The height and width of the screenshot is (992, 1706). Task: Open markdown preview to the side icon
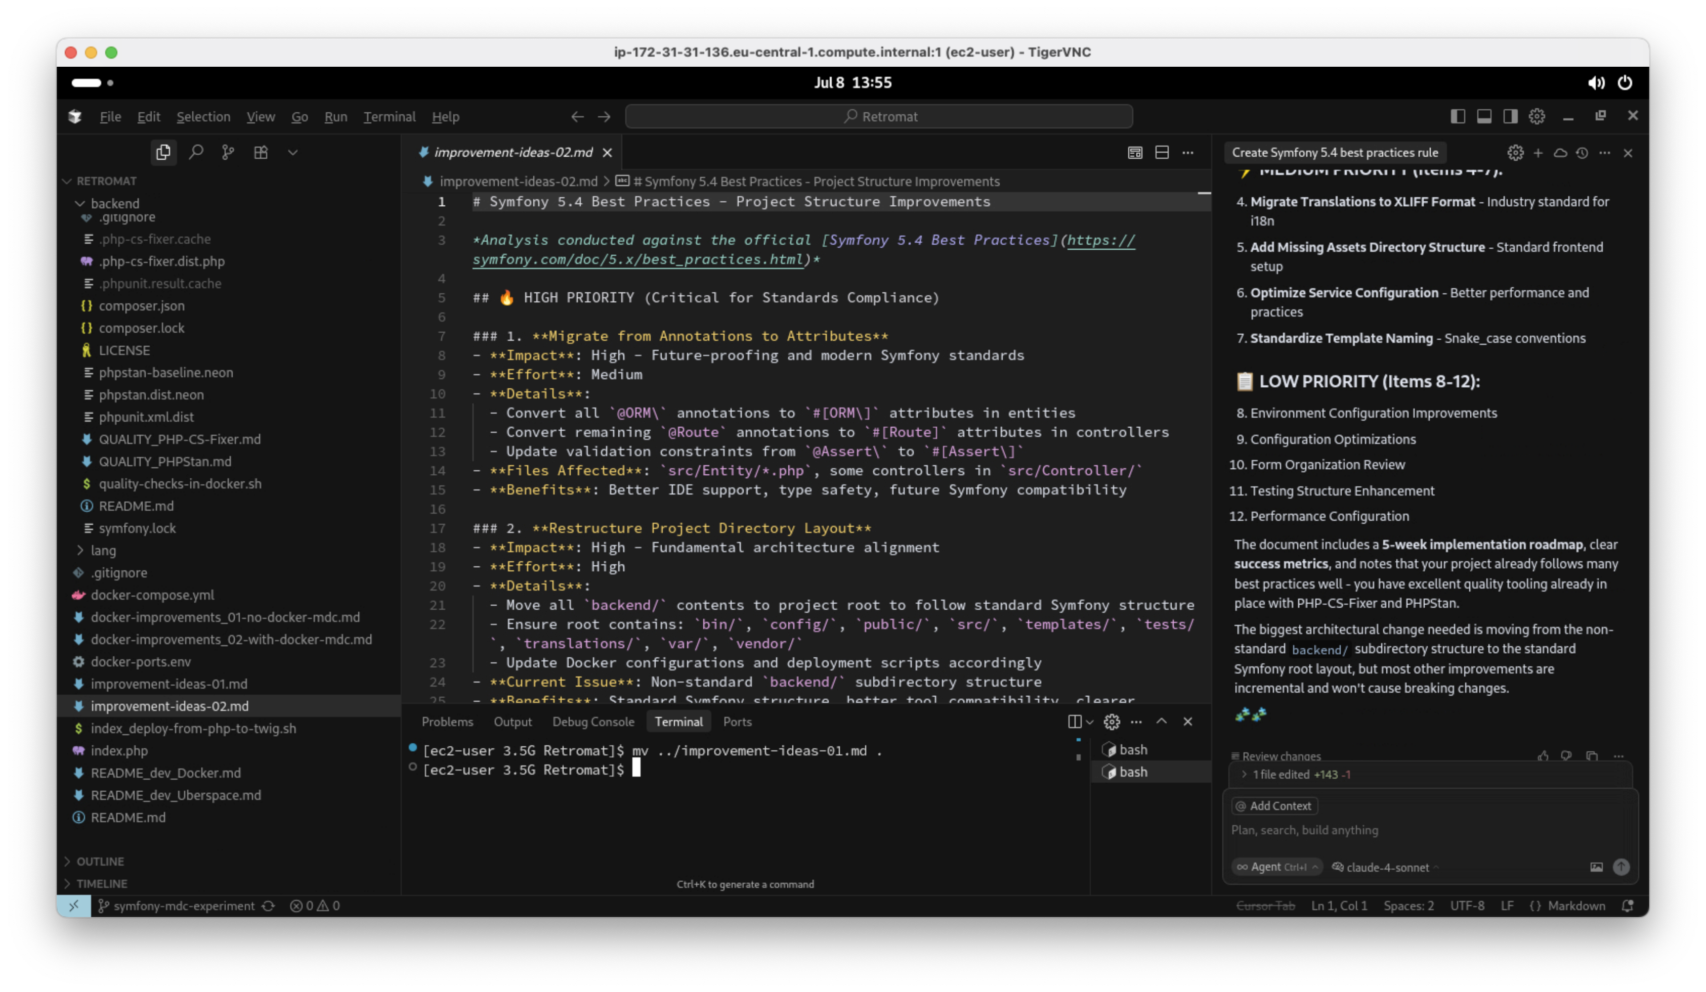click(1135, 152)
